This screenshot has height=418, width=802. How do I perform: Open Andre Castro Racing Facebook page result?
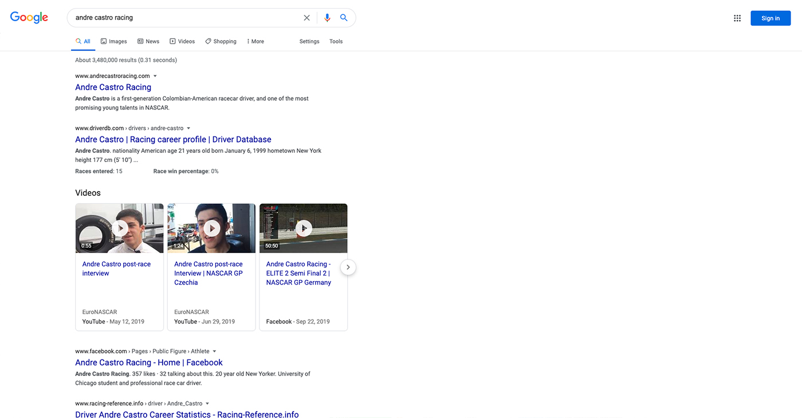click(149, 362)
